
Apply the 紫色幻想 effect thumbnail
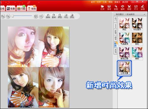(124, 53)
